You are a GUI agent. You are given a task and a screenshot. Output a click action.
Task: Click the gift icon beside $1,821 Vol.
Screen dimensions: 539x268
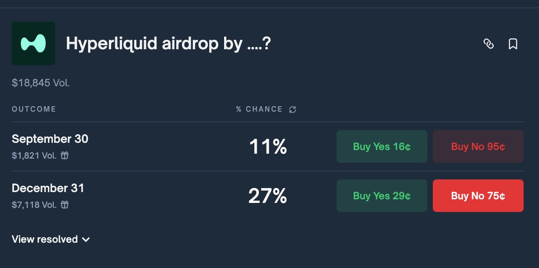click(x=65, y=155)
